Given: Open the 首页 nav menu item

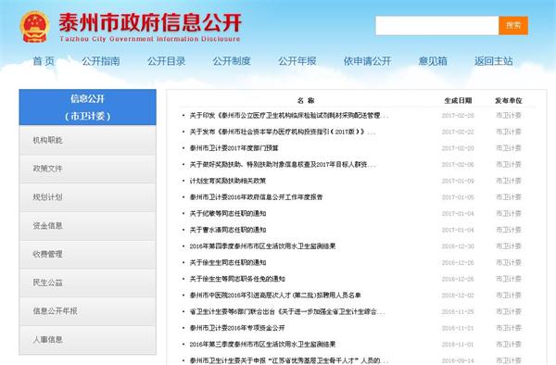Looking at the screenshot, I should coord(44,61).
